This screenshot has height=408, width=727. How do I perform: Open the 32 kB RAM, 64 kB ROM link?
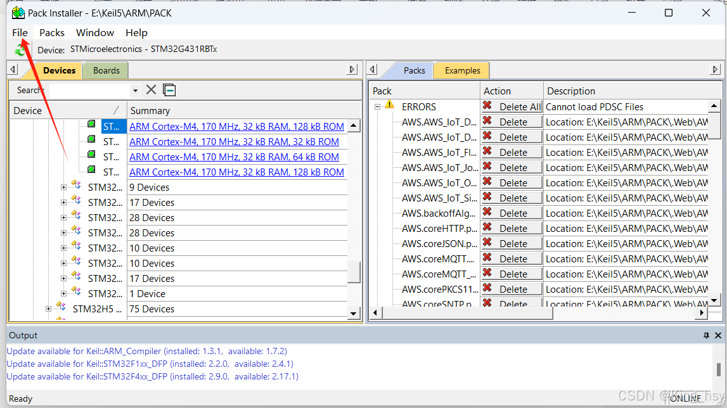click(x=234, y=156)
